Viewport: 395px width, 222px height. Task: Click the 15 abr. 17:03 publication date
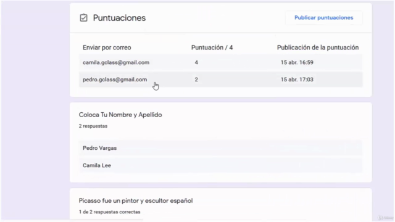(x=297, y=80)
